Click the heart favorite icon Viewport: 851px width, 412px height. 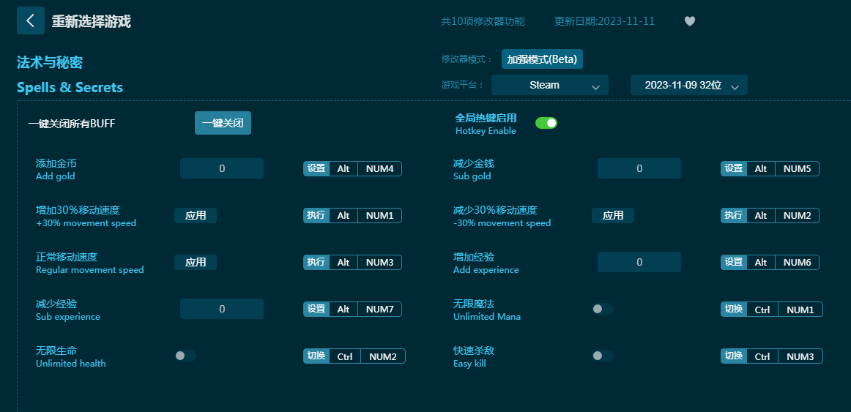tap(689, 21)
